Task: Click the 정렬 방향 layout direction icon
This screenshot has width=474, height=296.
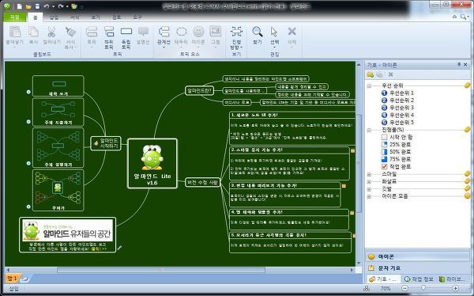Action: [x=236, y=32]
